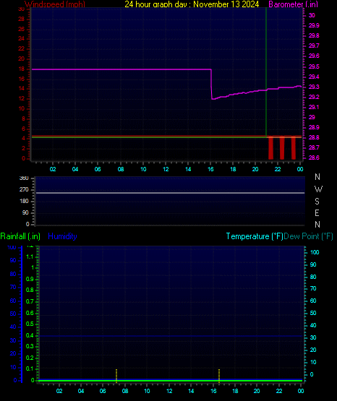Click the S label on wind direction scale
This screenshot has height=401, width=337.
point(317,202)
